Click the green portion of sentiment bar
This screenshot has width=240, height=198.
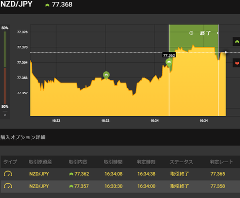pyautogui.click(x=5, y=49)
